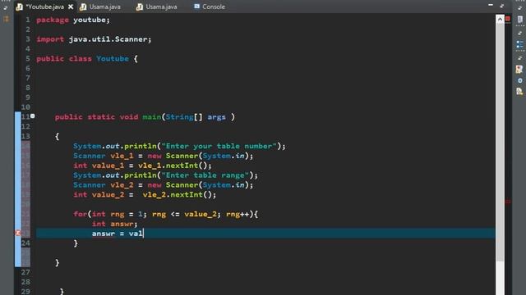The image size is (526, 295).
Task: Close the *Youtube.java tab with its X
Action: pos(71,7)
